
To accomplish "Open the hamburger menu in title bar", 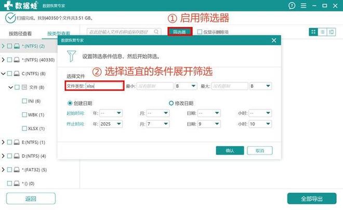I will 304,6.
